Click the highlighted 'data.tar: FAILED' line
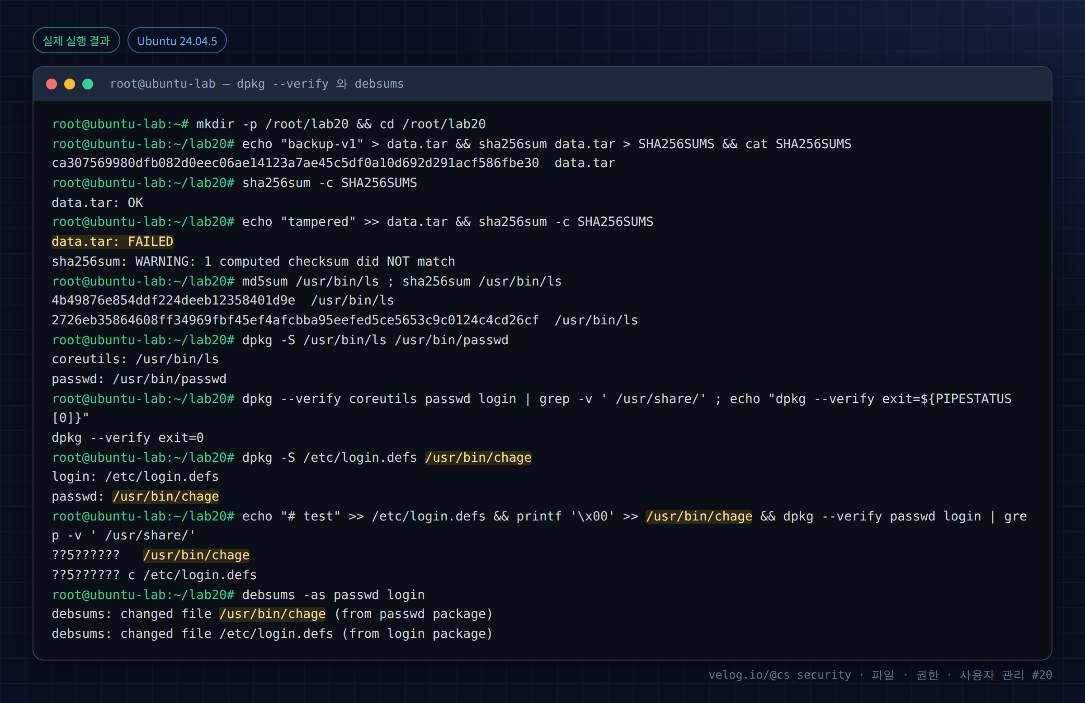Viewport: 1085px width, 703px height. pos(113,241)
